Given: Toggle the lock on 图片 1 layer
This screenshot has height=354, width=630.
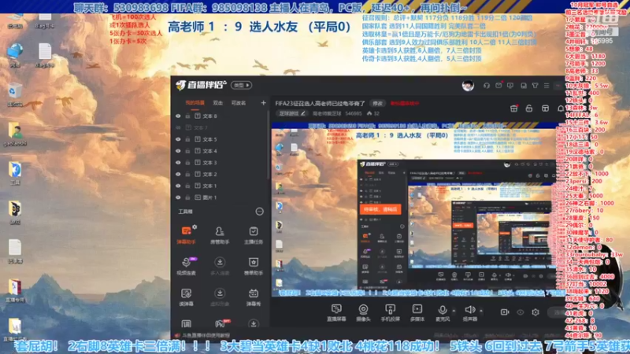Looking at the screenshot, I should (187, 197).
